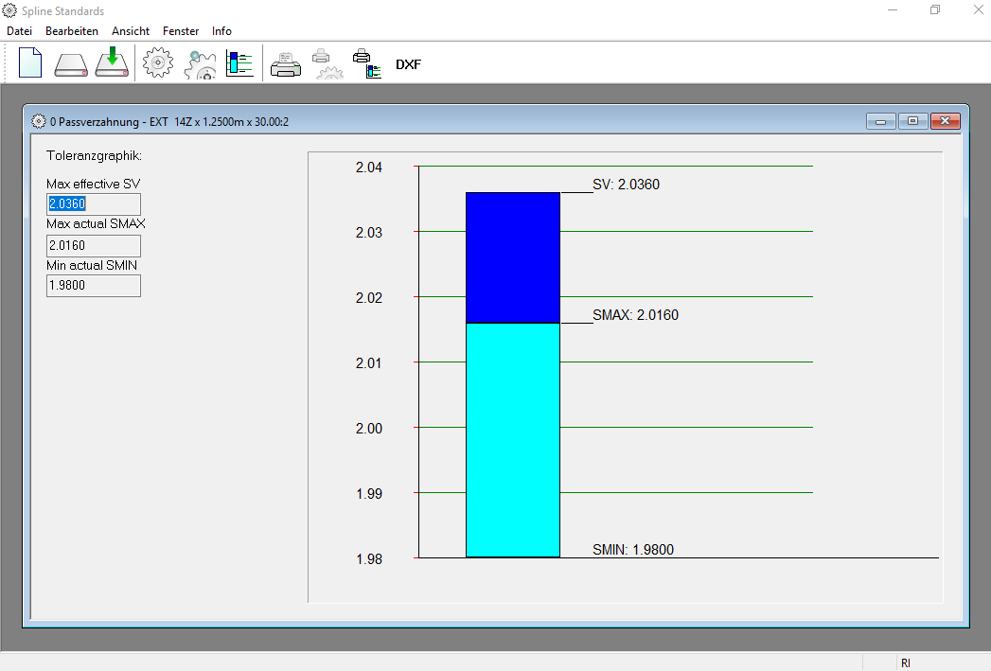Click the new blank document icon
This screenshot has width=991, height=671.
30,63
